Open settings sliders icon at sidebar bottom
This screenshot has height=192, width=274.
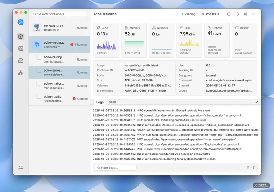click(x=21, y=167)
